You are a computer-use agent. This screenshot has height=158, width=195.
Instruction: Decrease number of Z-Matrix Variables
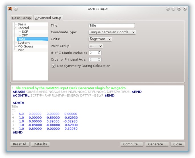(99, 54)
